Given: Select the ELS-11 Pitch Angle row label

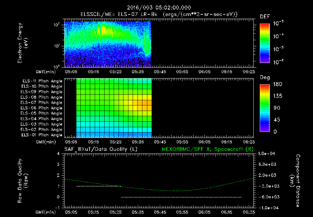Looking at the screenshot, I should click(x=42, y=81).
